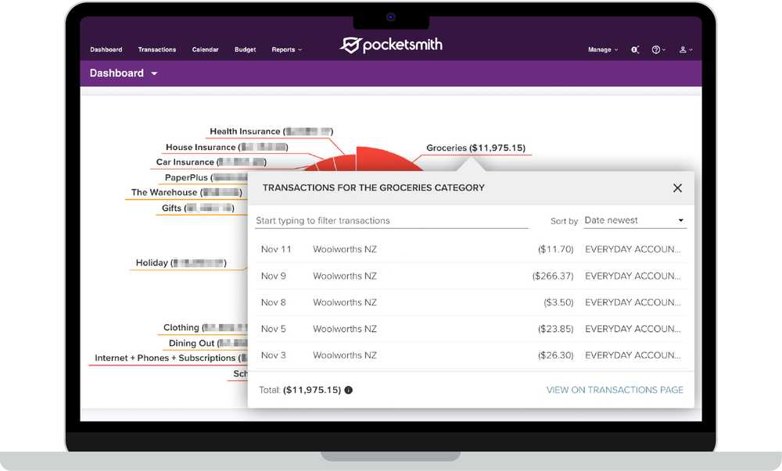The width and height of the screenshot is (782, 471).
Task: Click the ($3.50) amount
Action: click(x=558, y=302)
